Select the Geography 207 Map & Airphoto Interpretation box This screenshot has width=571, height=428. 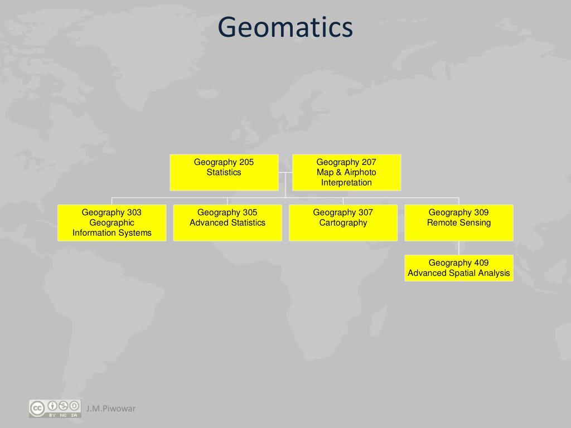tap(346, 173)
